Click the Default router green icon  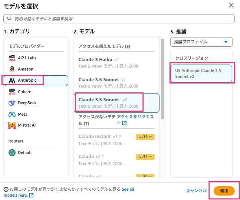tap(12, 153)
